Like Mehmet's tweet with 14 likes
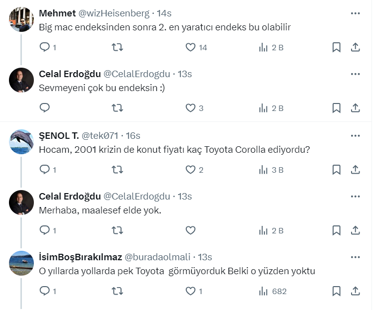The width and height of the screenshot is (373, 310). click(x=190, y=47)
